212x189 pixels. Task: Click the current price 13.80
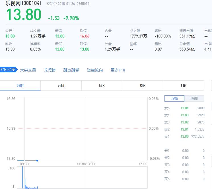(x=24, y=14)
